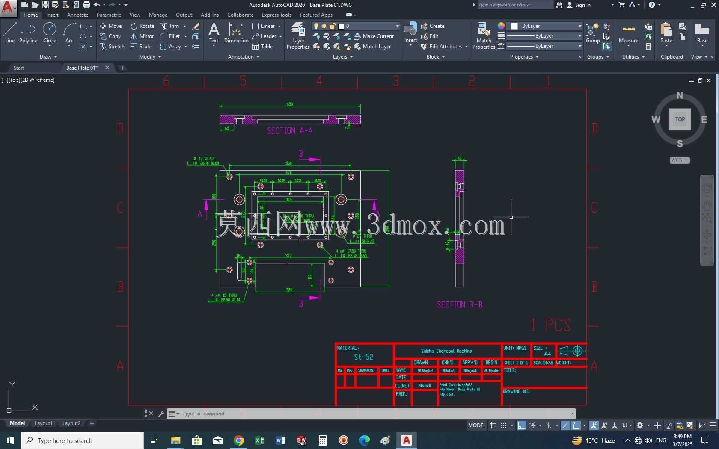Click the object color wheel swatch

click(x=501, y=26)
